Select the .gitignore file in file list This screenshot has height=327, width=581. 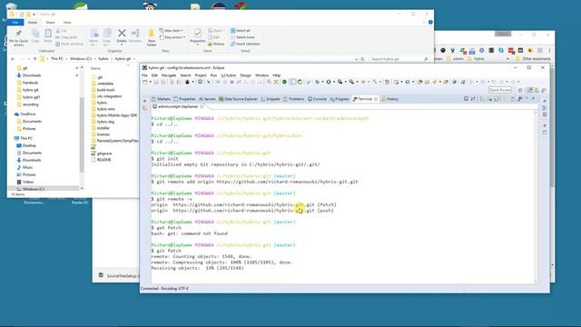click(x=104, y=154)
